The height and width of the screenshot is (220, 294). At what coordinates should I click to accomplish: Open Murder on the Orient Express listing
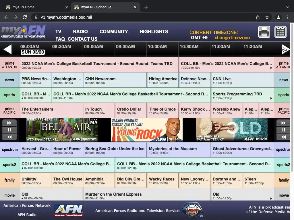point(147,195)
